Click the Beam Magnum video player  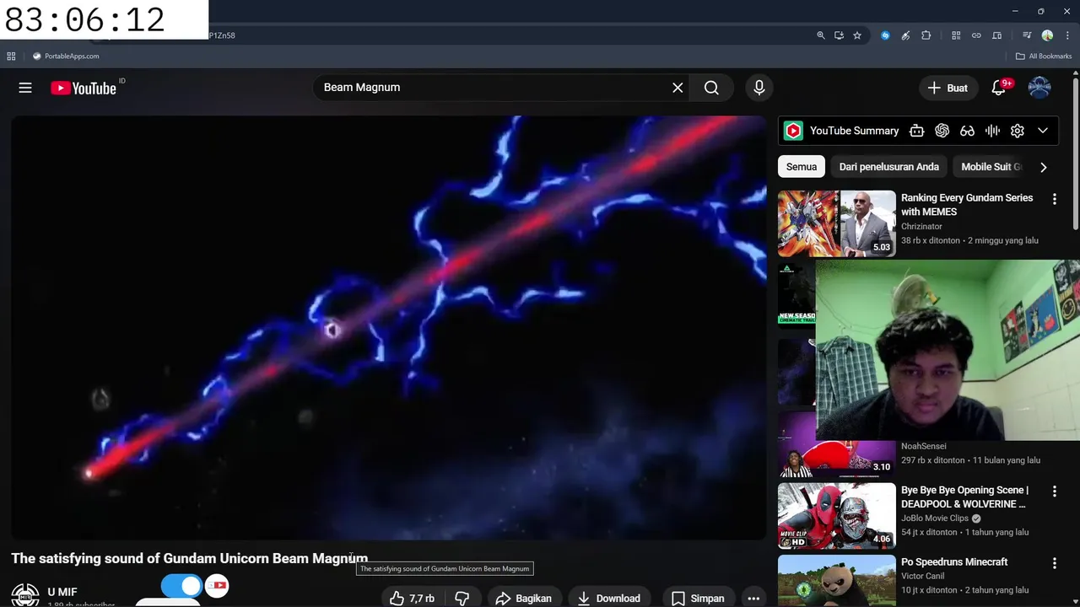[x=389, y=327]
